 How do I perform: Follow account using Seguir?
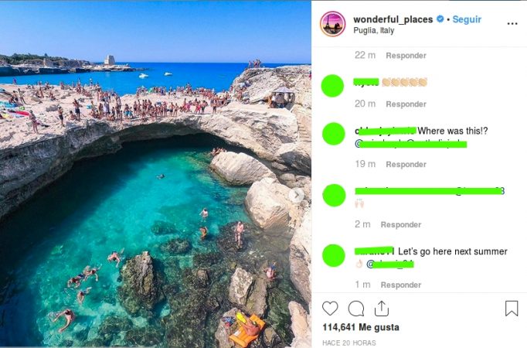[467, 19]
